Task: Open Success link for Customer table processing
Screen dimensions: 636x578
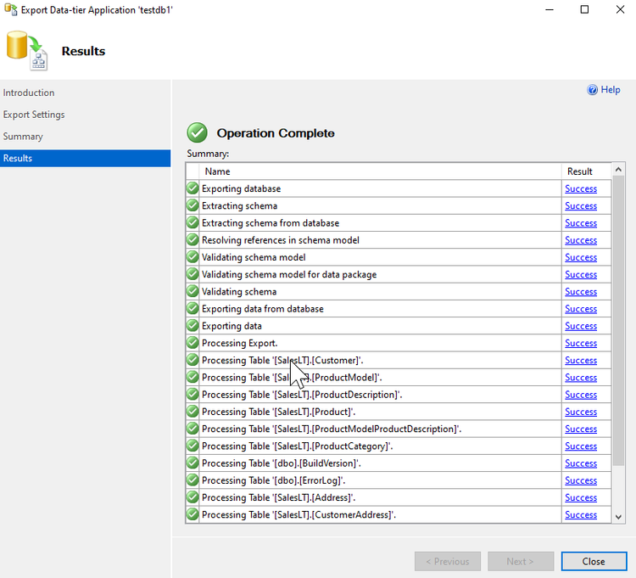Action: (581, 360)
